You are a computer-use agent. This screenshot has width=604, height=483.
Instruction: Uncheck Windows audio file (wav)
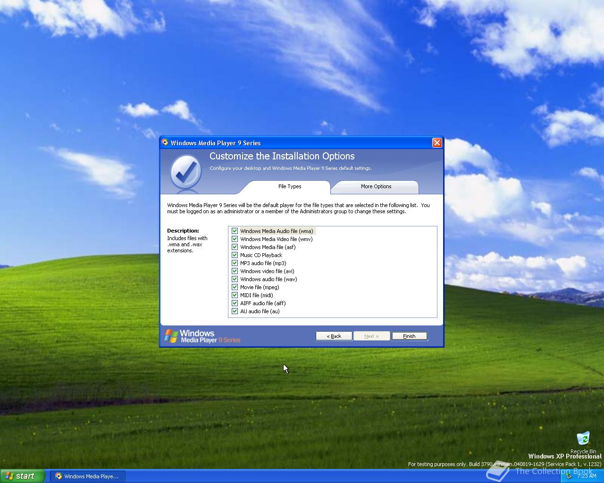coord(235,279)
